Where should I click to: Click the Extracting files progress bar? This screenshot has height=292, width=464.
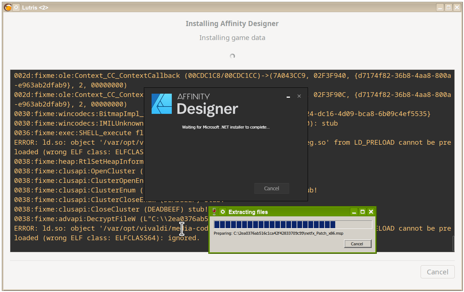[x=293, y=225]
